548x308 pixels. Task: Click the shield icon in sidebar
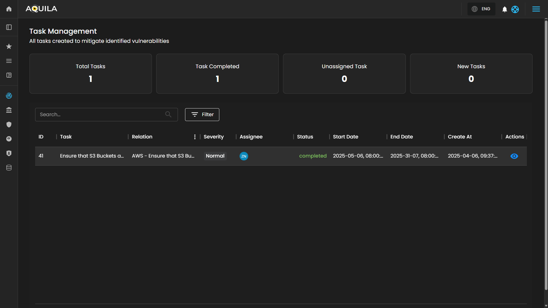click(9, 124)
